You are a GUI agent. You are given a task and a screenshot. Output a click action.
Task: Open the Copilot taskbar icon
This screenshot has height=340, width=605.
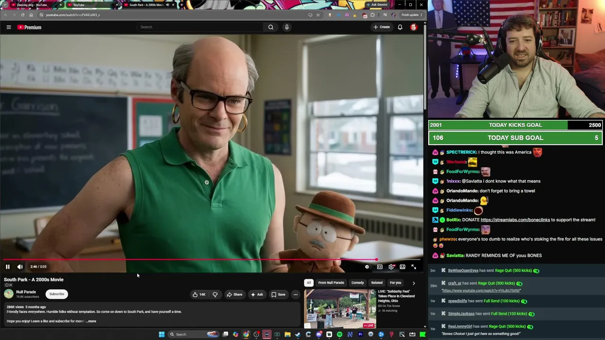235,334
